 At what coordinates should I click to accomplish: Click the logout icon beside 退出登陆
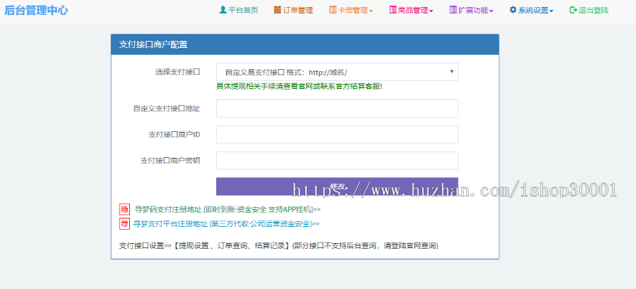[572, 10]
